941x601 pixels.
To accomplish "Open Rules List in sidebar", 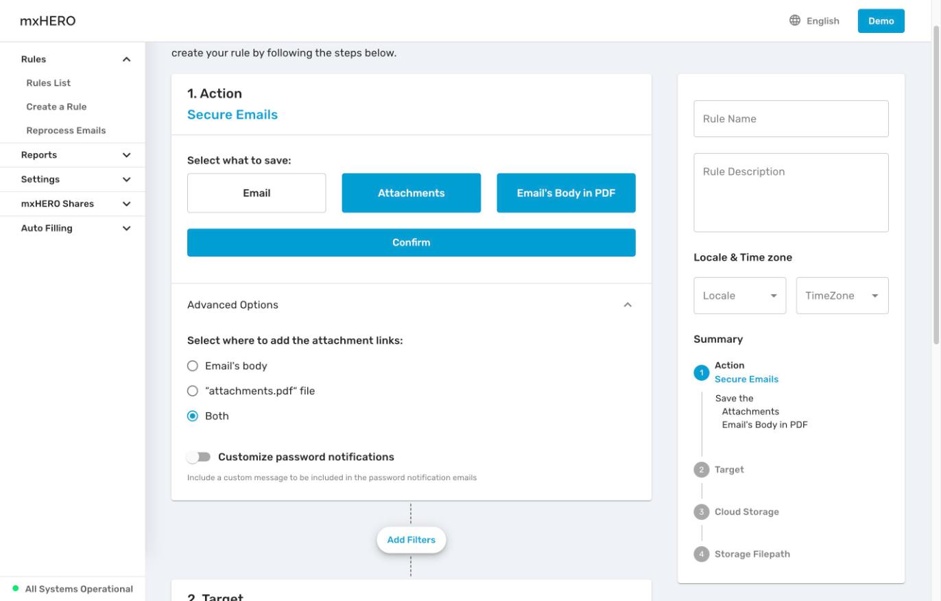I will pos(49,83).
